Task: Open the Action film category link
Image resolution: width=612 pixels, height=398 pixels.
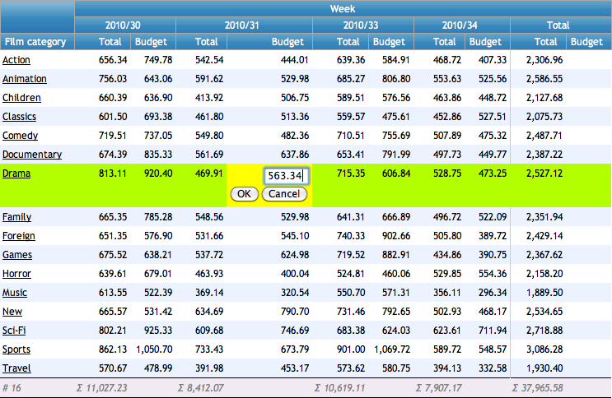Action: [16, 60]
